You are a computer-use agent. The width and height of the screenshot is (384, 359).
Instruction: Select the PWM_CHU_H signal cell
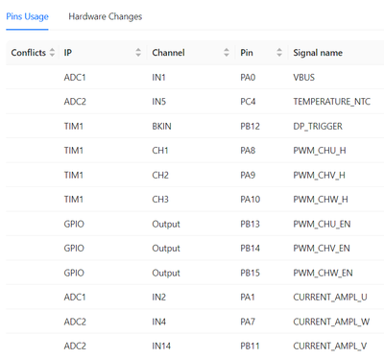[320, 151]
